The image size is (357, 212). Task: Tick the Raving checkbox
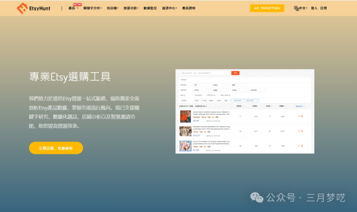coord(193,95)
